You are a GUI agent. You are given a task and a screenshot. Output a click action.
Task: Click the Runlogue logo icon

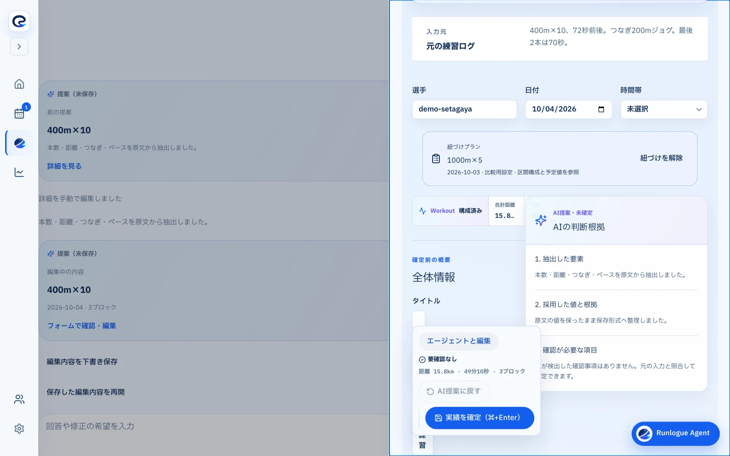(x=19, y=21)
